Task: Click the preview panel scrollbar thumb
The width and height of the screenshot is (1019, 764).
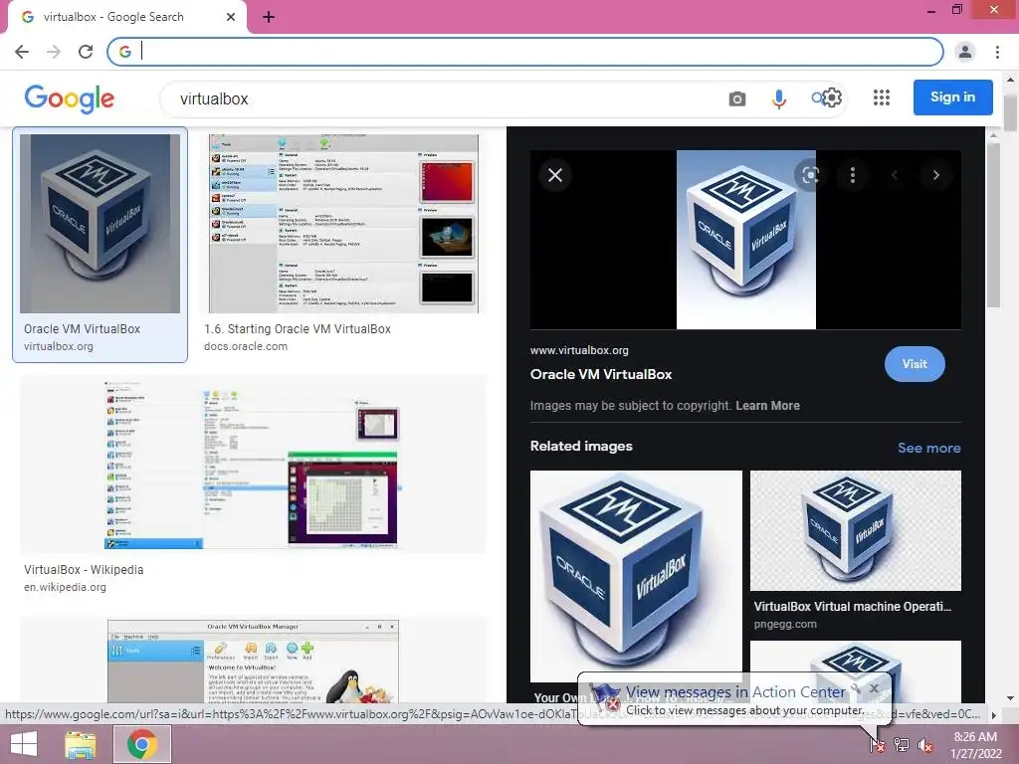Action: (x=993, y=225)
